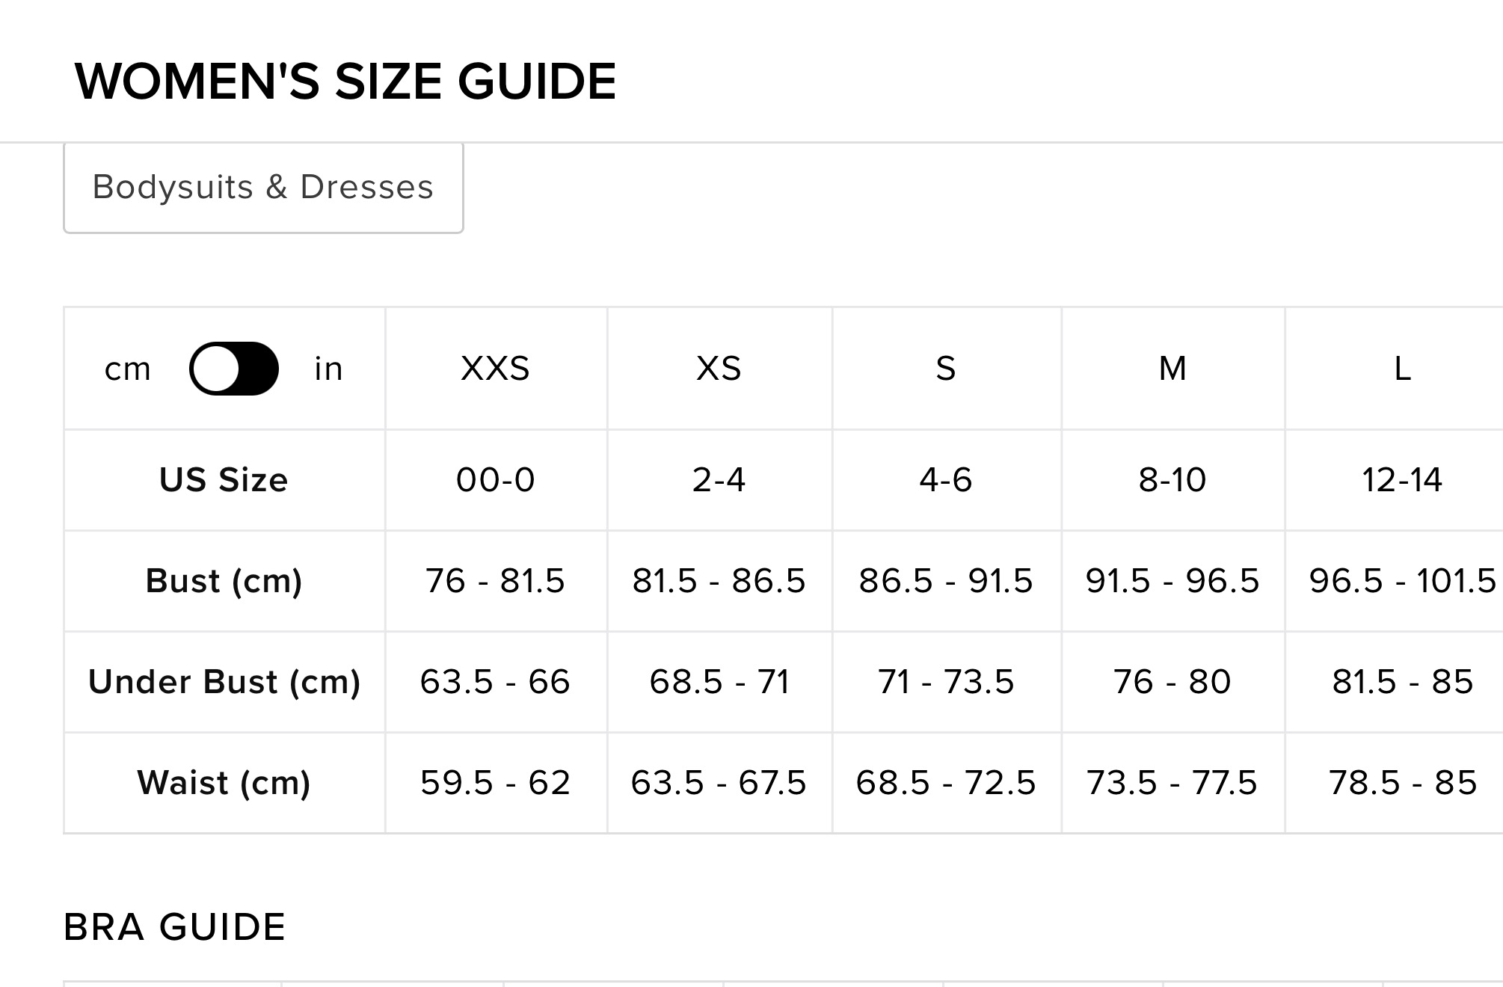Select the US size 8-10 cell
The image size is (1503, 987).
(1172, 480)
